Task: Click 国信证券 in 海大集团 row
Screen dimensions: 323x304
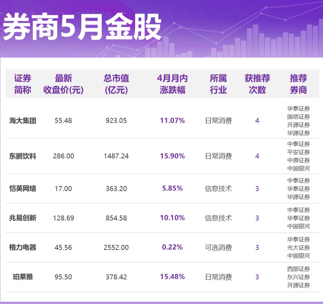Action: [x=299, y=117]
